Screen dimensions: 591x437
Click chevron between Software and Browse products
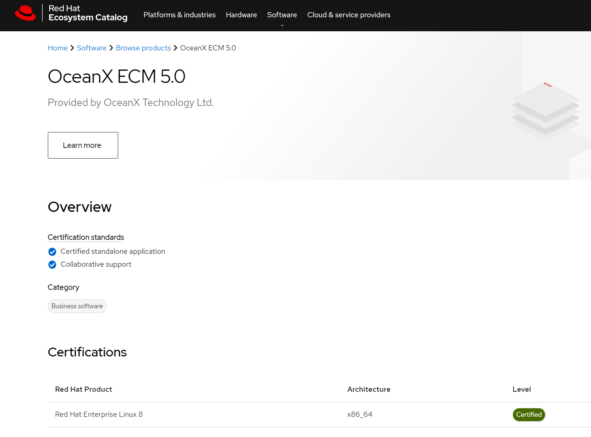click(111, 48)
